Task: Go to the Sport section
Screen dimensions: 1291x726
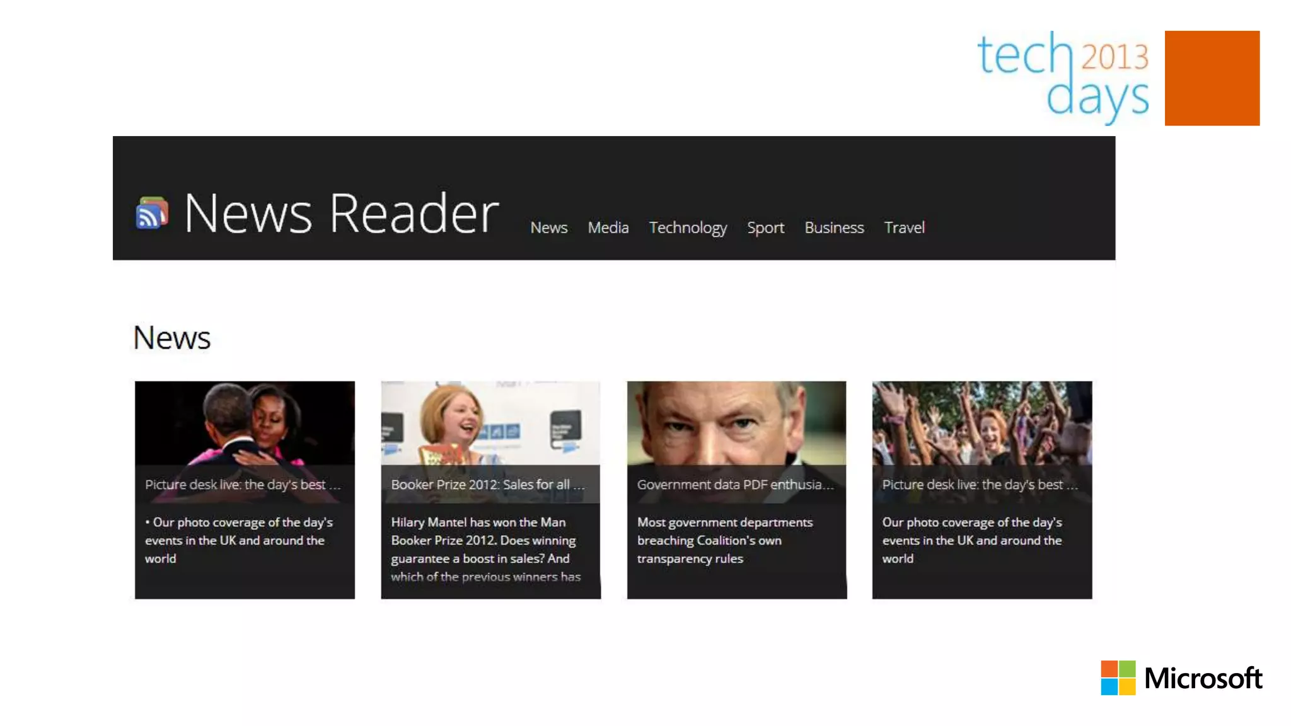Action: [x=765, y=228]
